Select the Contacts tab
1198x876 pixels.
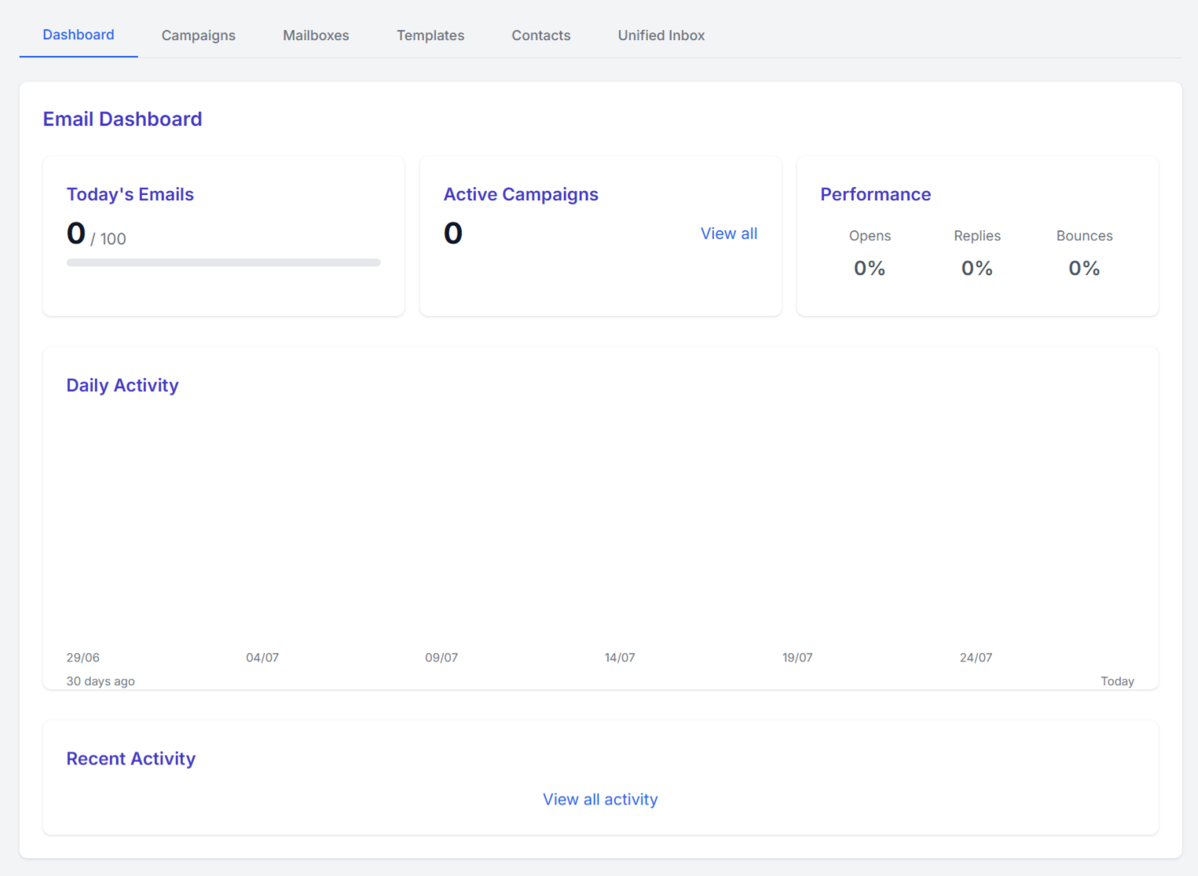click(540, 35)
